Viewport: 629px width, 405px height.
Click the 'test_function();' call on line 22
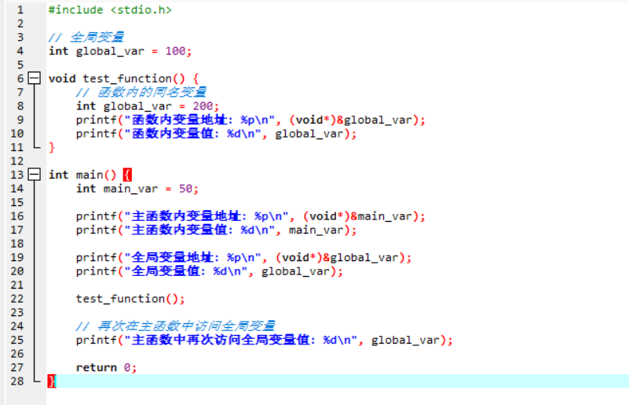[130, 299]
